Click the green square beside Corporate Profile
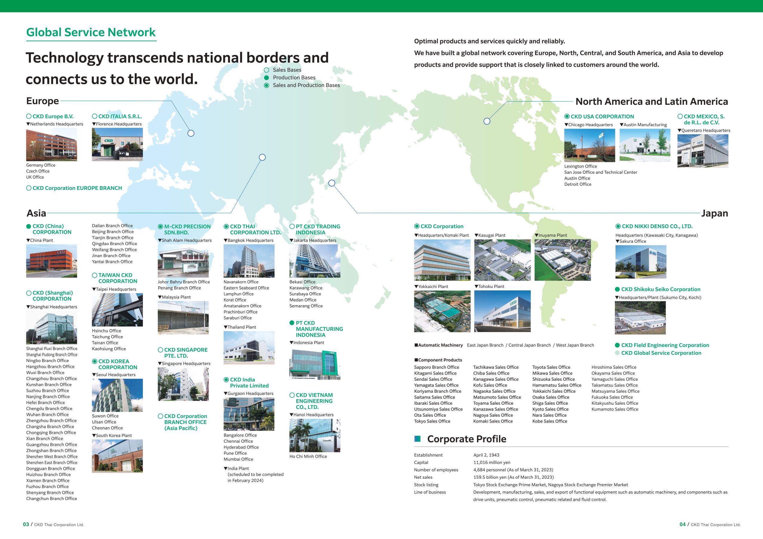This screenshot has width=763, height=539. pos(417,439)
